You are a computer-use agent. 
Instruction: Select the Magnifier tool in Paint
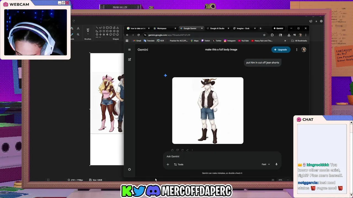78,34
